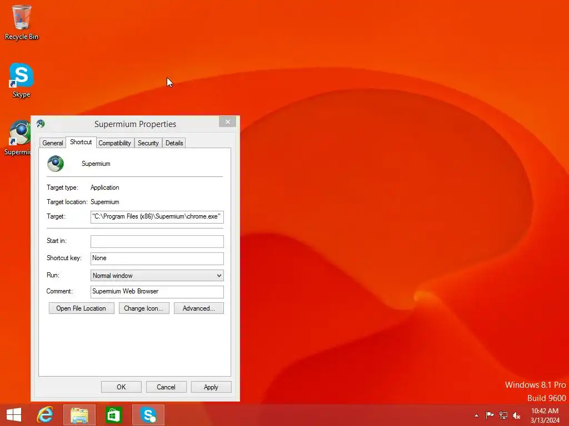
Task: Focus the Shortcut key field
Action: tap(157, 258)
